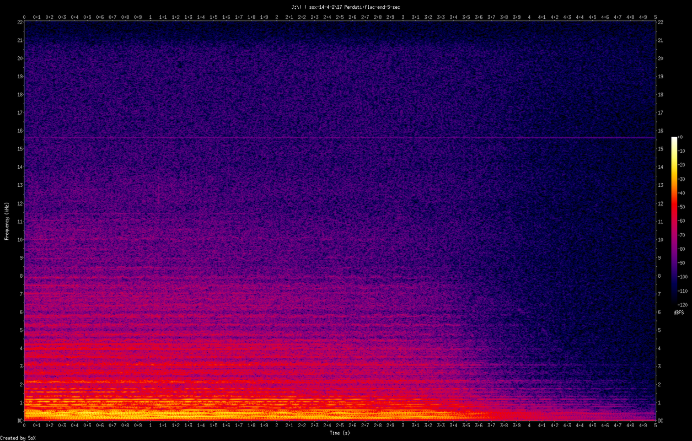Click "2.5" tick on bottom time axis
Screen dimensions: 692x441
[x=340, y=426]
